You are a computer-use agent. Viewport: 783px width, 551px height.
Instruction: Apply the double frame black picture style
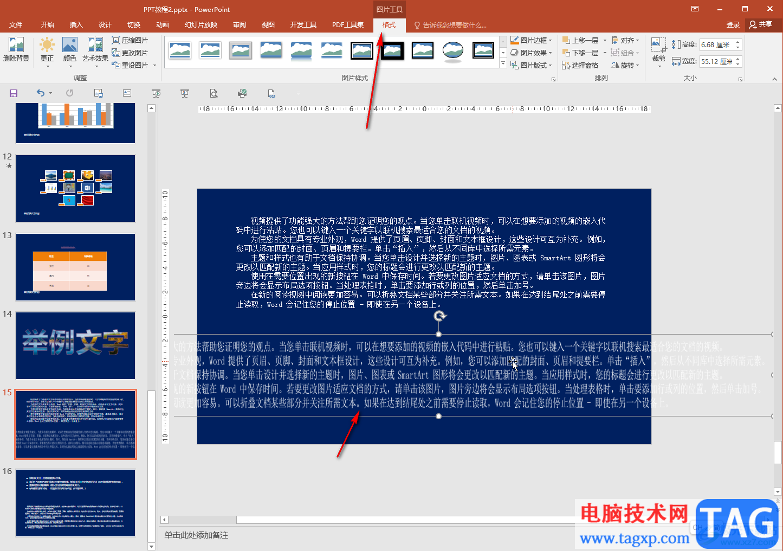pos(361,50)
